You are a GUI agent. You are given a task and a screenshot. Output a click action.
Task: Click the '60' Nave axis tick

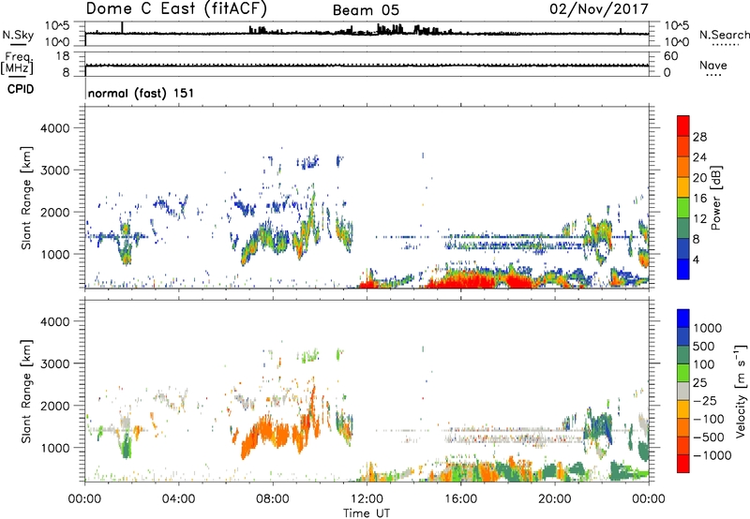[671, 56]
